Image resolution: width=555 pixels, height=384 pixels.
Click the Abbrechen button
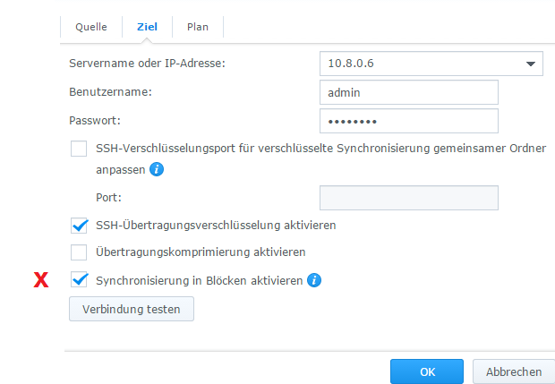pyautogui.click(x=514, y=371)
